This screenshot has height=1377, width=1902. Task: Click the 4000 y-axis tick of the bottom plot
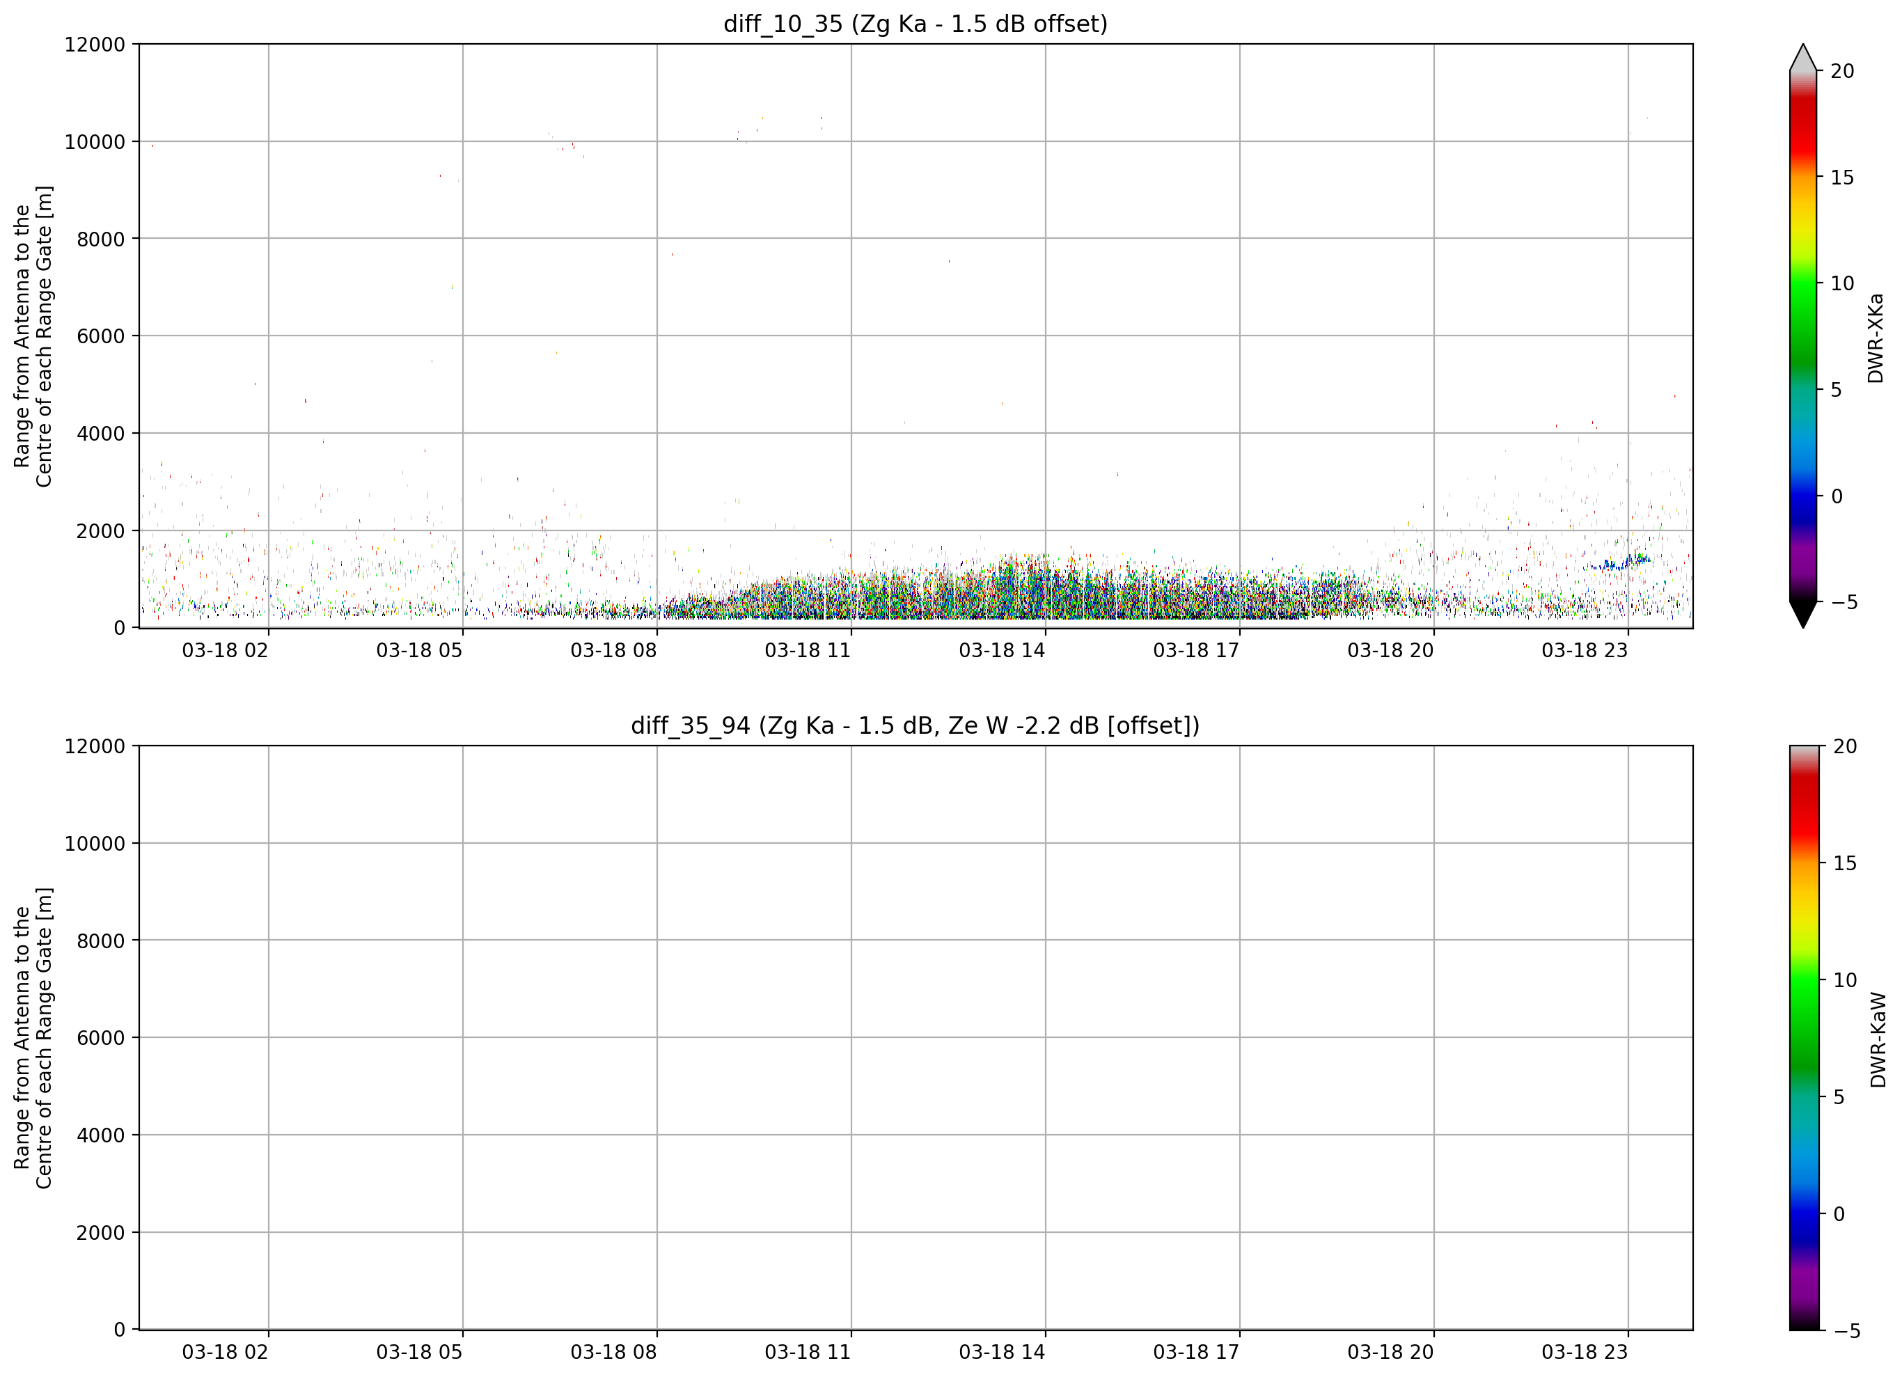click(101, 1135)
